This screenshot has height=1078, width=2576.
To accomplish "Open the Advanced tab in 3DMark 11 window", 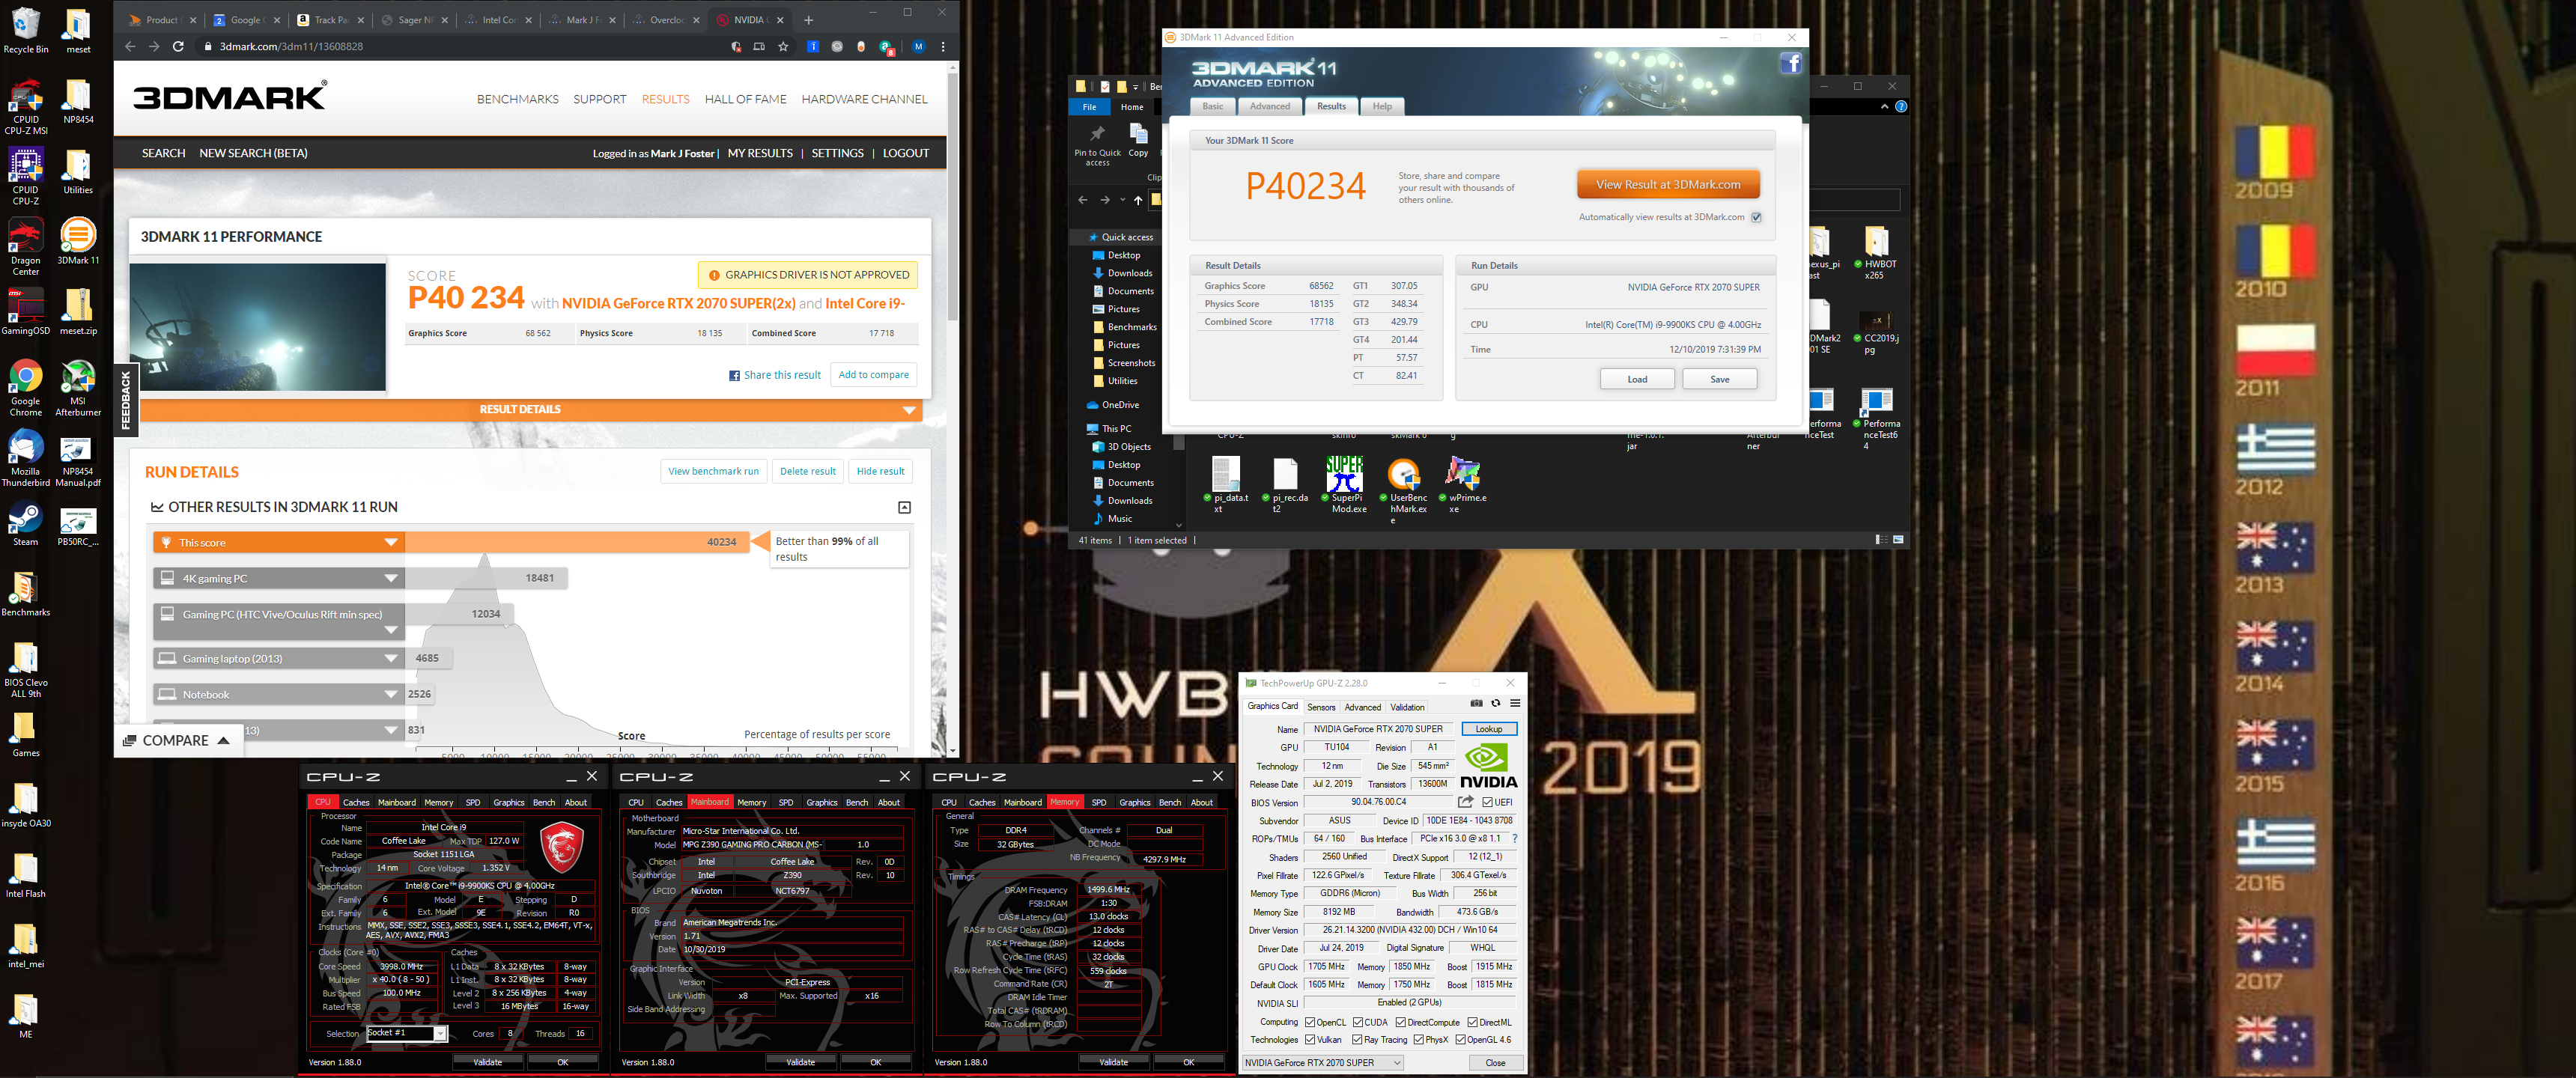I will tap(1269, 106).
